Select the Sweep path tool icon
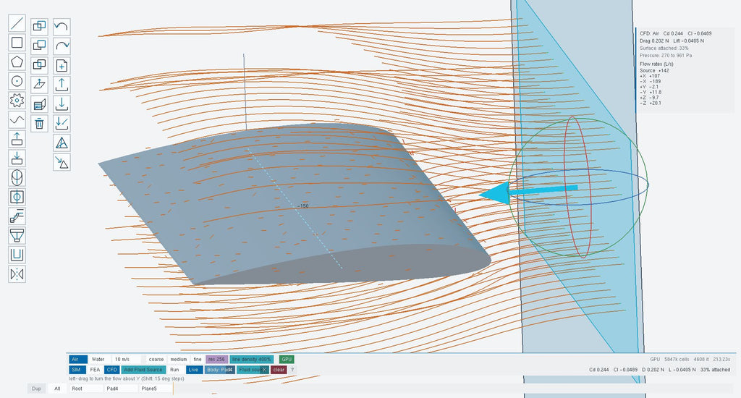 click(x=17, y=216)
